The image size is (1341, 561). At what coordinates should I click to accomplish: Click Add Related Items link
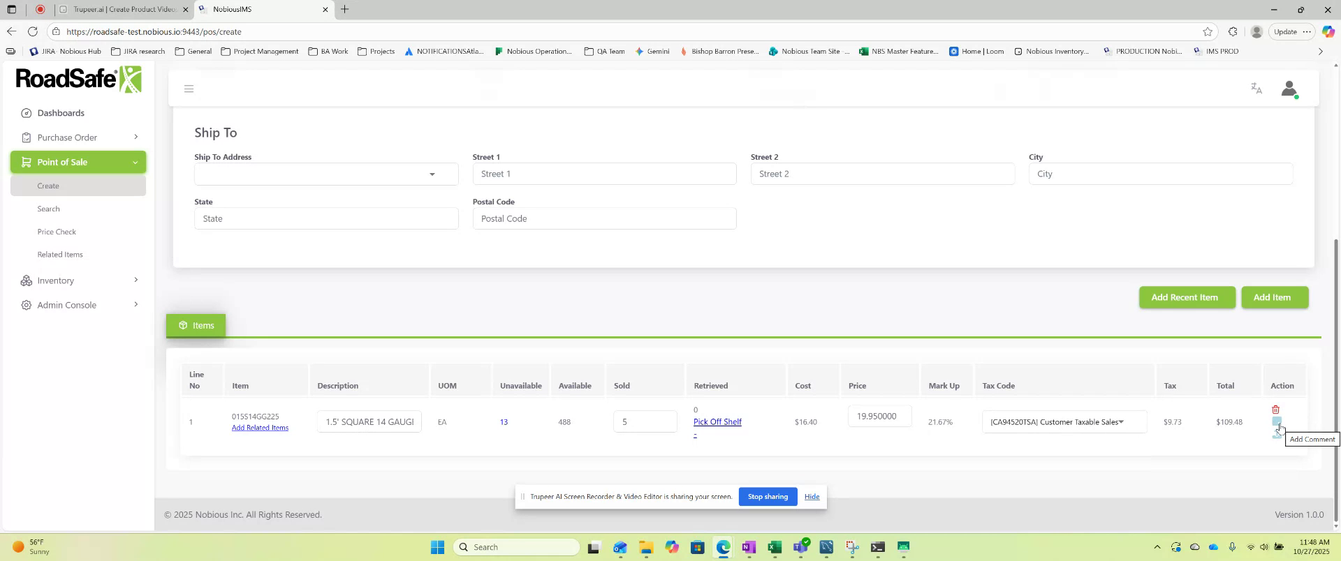pos(260,428)
